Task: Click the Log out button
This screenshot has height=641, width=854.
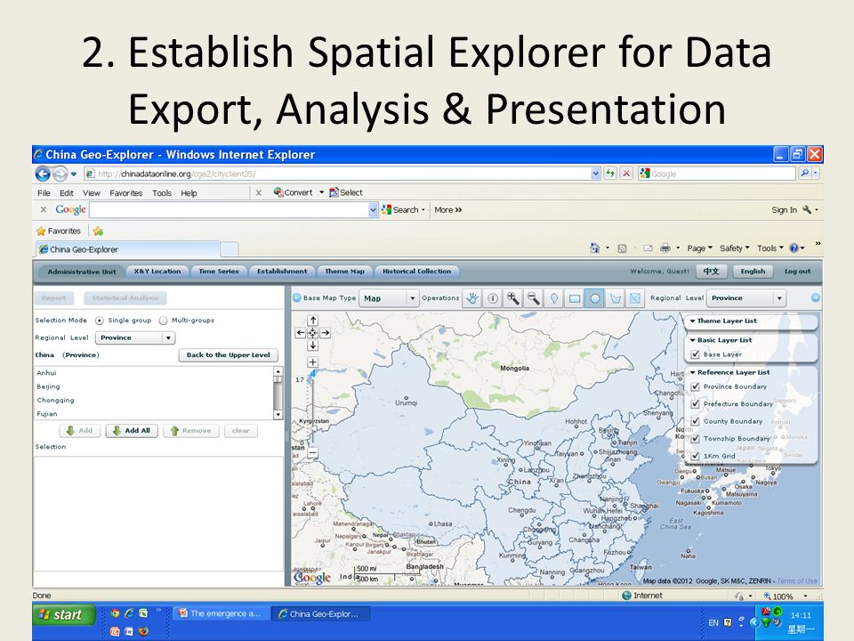Action: (x=797, y=272)
